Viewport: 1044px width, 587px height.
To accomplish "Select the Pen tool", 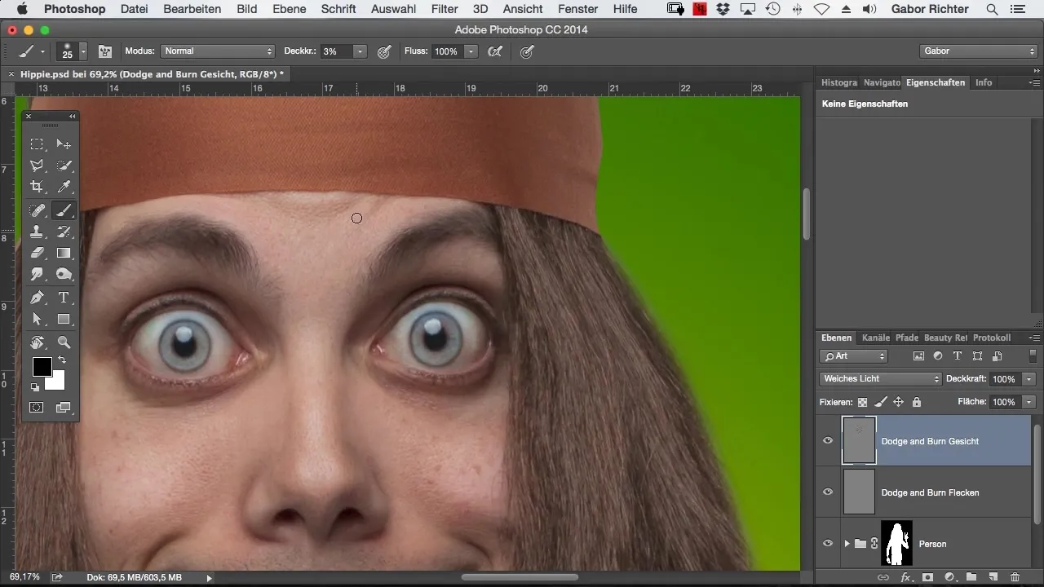I will 37,298.
